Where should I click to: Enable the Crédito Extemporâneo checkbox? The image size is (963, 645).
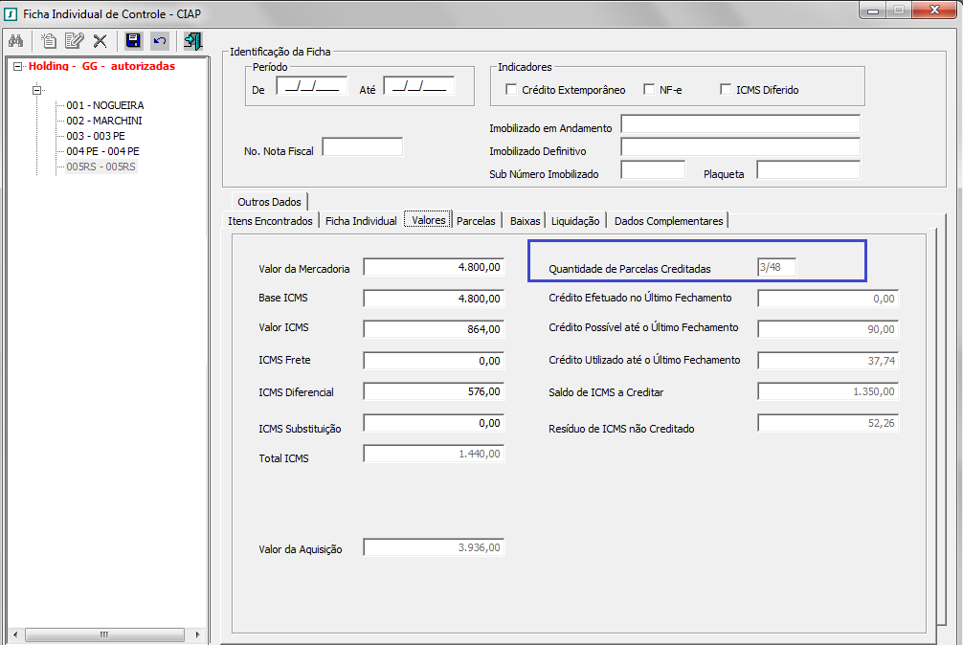pyautogui.click(x=511, y=90)
